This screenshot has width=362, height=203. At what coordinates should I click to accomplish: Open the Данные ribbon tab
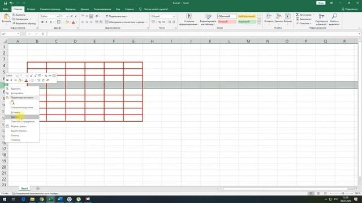pyautogui.click(x=85, y=9)
